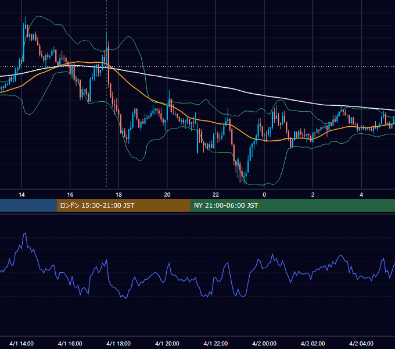
Task: Click the 18 hour label on the axis
Action: (119, 195)
